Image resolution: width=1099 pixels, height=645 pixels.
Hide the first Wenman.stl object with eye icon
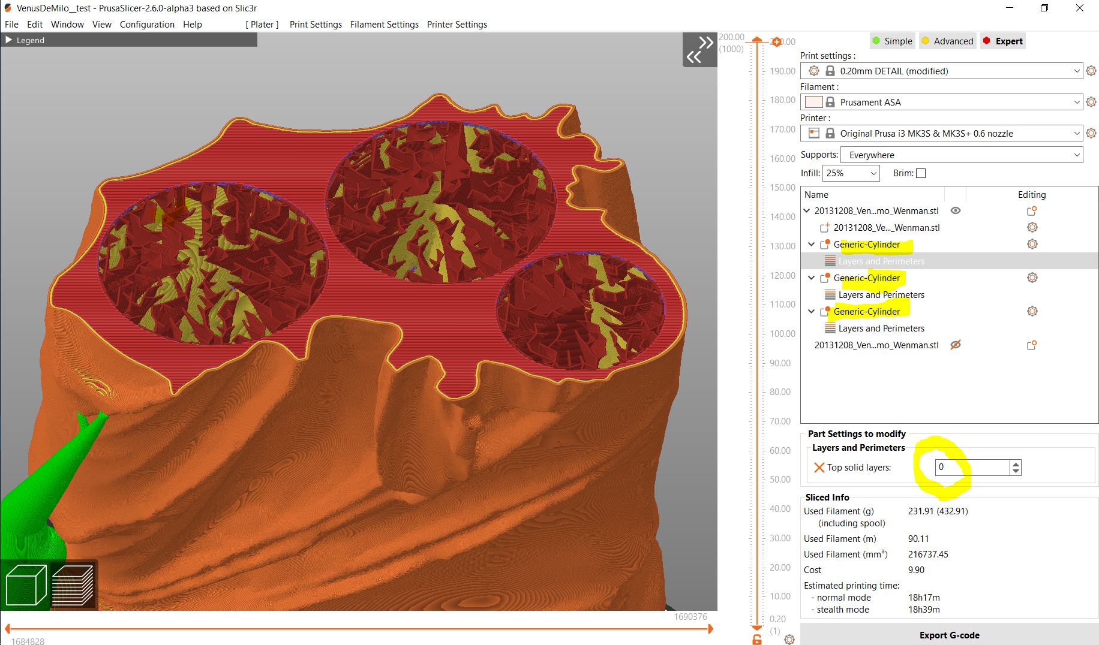[x=956, y=211]
